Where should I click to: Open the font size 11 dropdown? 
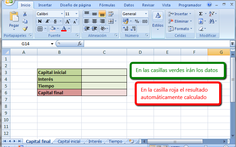point(76,14)
